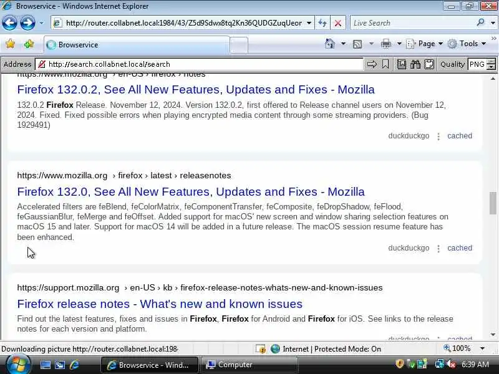Click the Show Desktop quick launch icon

(x=45, y=365)
